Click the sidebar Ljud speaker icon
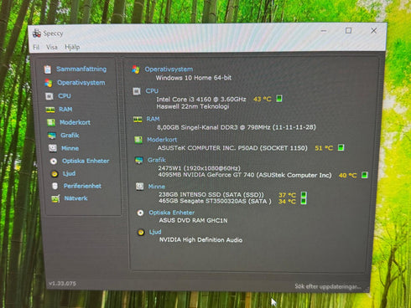411x308 pixels. coord(55,174)
